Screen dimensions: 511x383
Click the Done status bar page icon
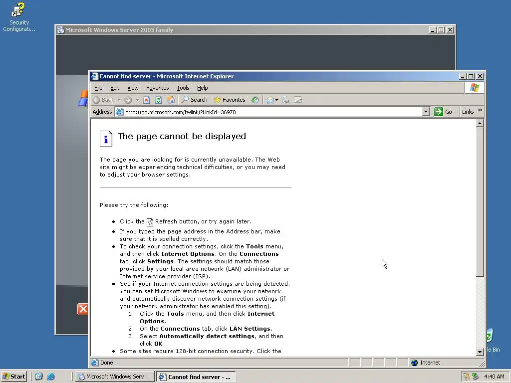click(x=94, y=363)
